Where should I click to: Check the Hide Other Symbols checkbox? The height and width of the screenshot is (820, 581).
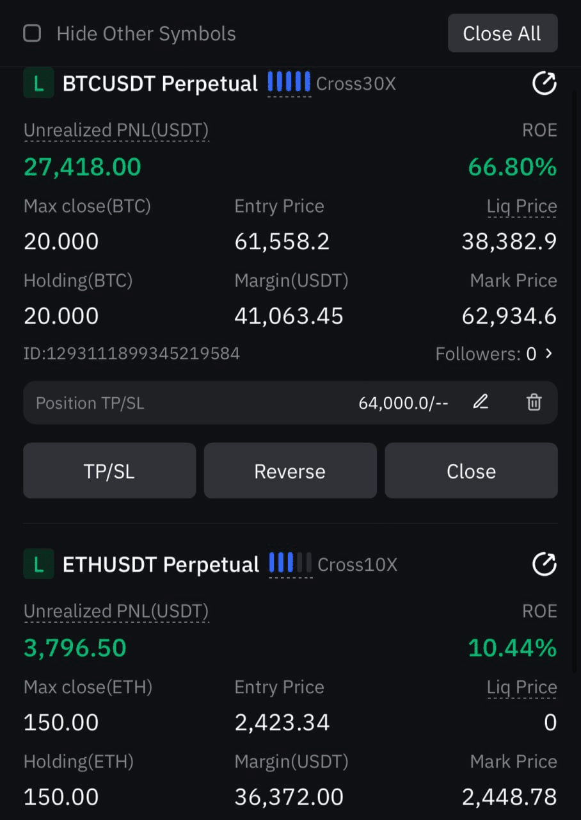tap(32, 33)
